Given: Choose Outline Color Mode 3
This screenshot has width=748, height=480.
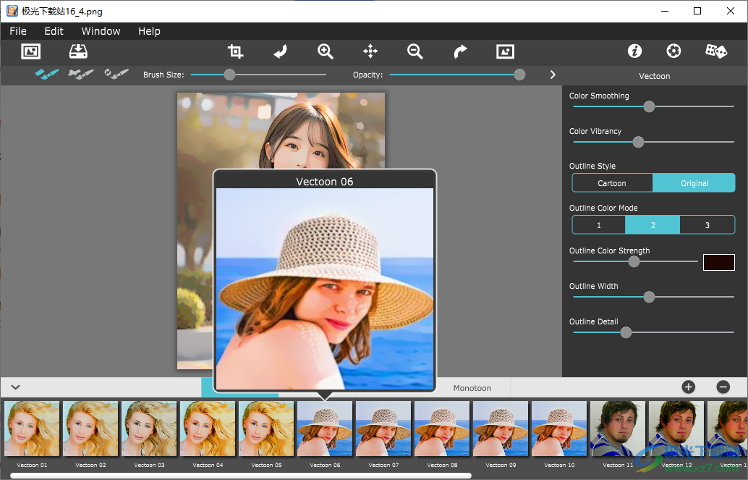Looking at the screenshot, I should (x=707, y=225).
